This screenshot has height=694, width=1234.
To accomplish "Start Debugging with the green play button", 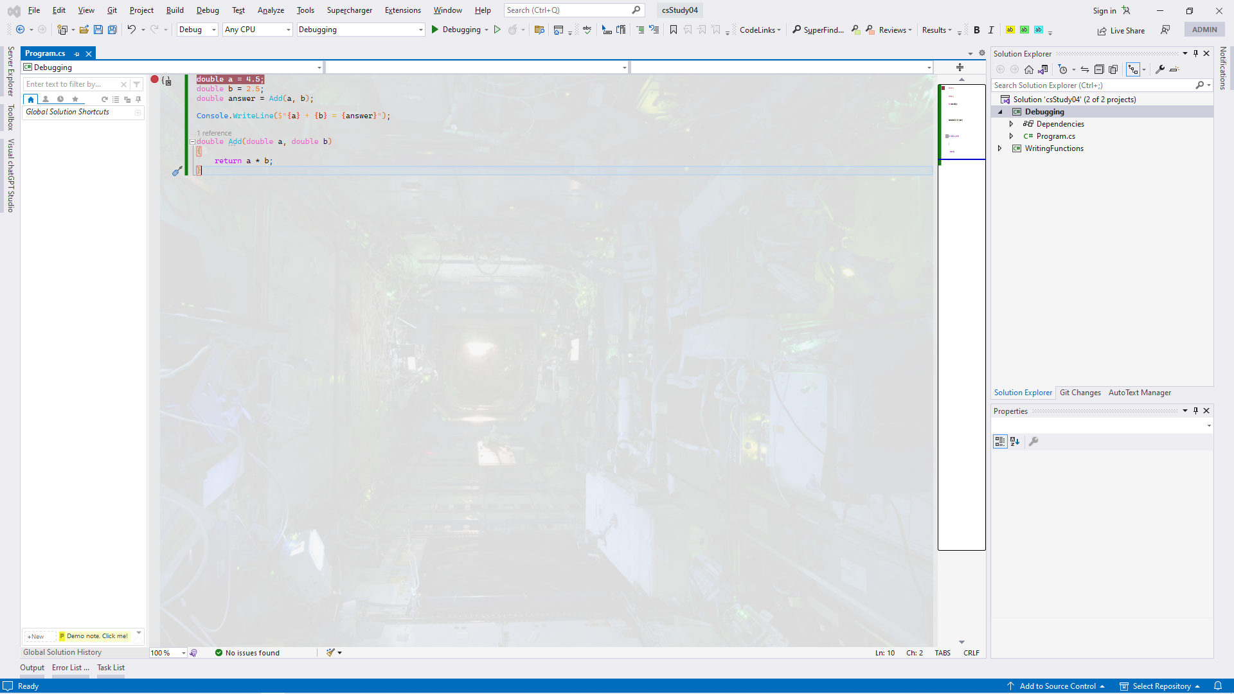I will [x=435, y=30].
